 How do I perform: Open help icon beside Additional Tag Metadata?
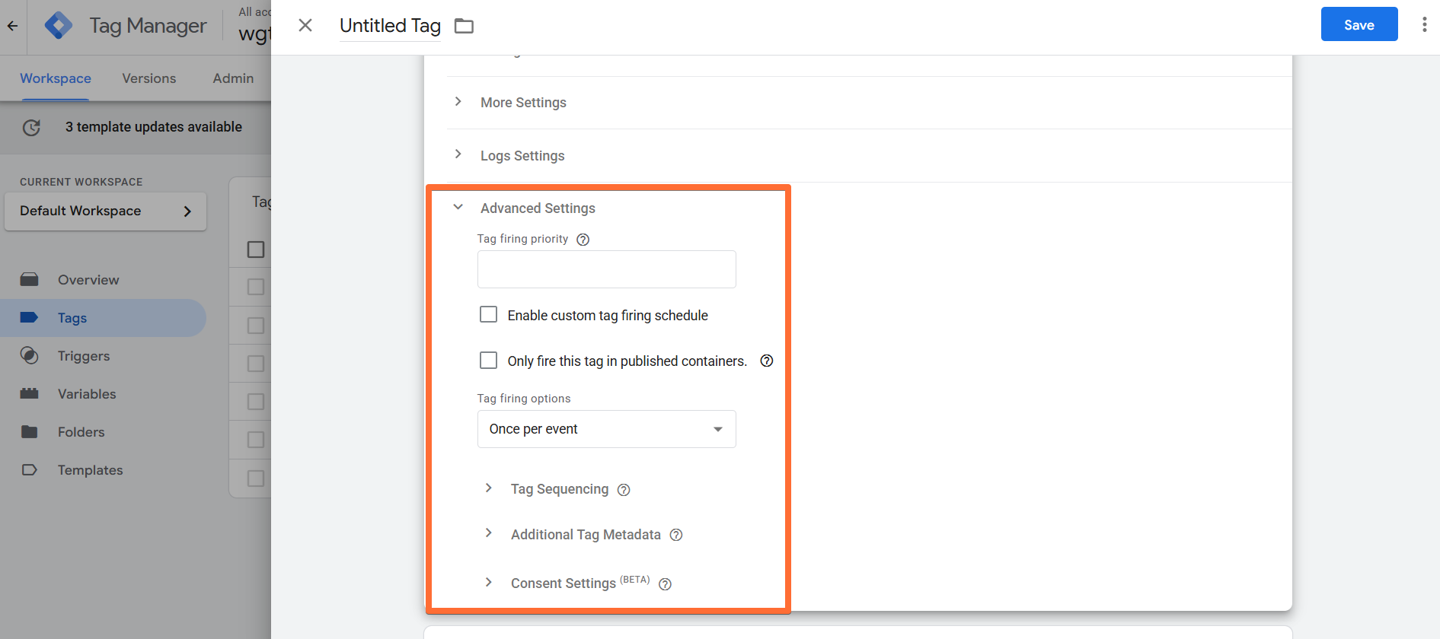[x=676, y=535]
